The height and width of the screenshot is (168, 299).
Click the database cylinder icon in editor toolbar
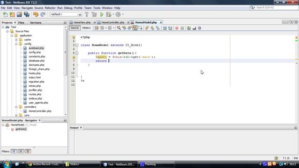click(199, 28)
